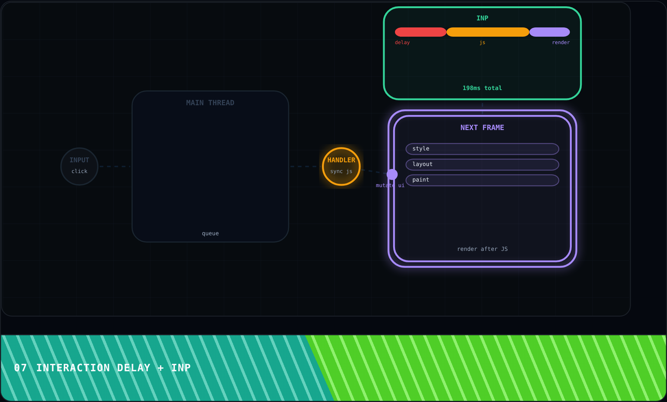Click the MAIN THREAD panel title
667x402 pixels.
click(x=210, y=103)
